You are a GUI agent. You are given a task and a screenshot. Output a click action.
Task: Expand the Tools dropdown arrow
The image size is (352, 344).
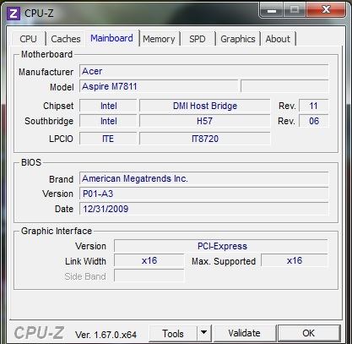204,334
